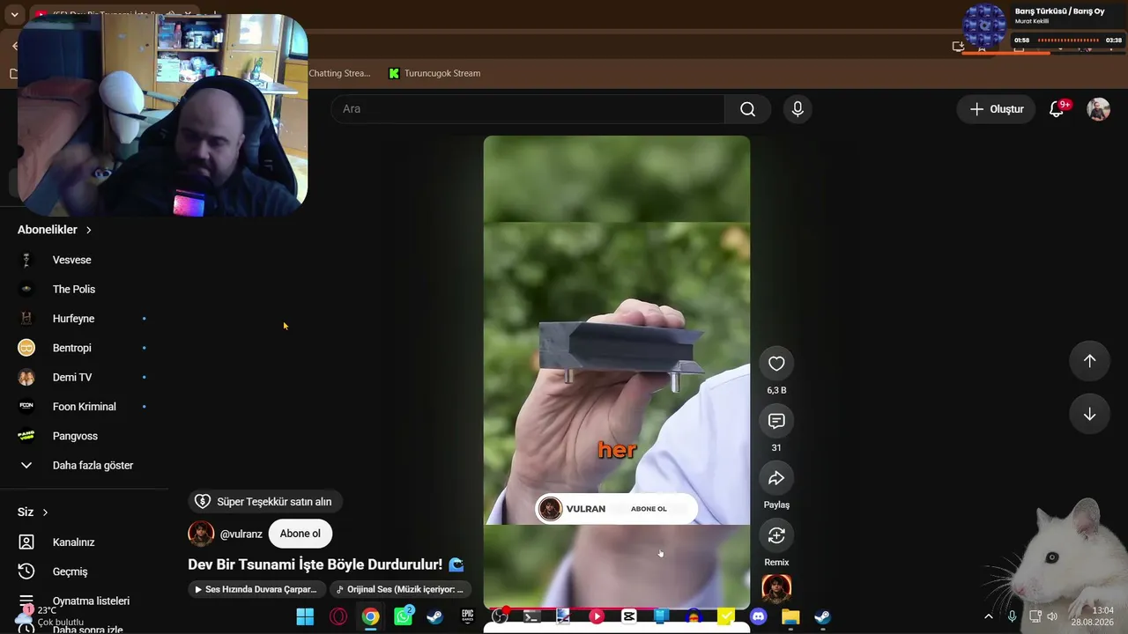Open CapCut from the taskbar
This screenshot has width=1128, height=634.
point(628,617)
